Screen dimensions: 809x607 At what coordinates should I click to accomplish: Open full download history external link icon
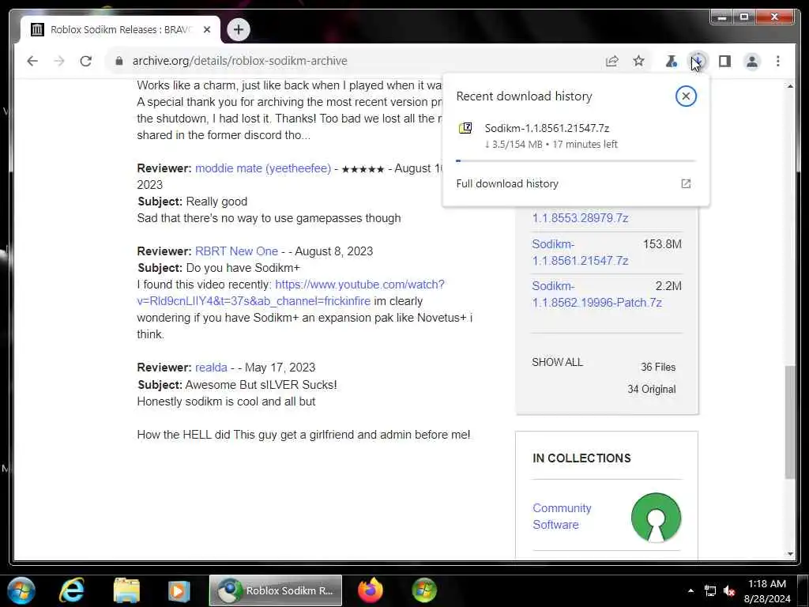pos(686,183)
